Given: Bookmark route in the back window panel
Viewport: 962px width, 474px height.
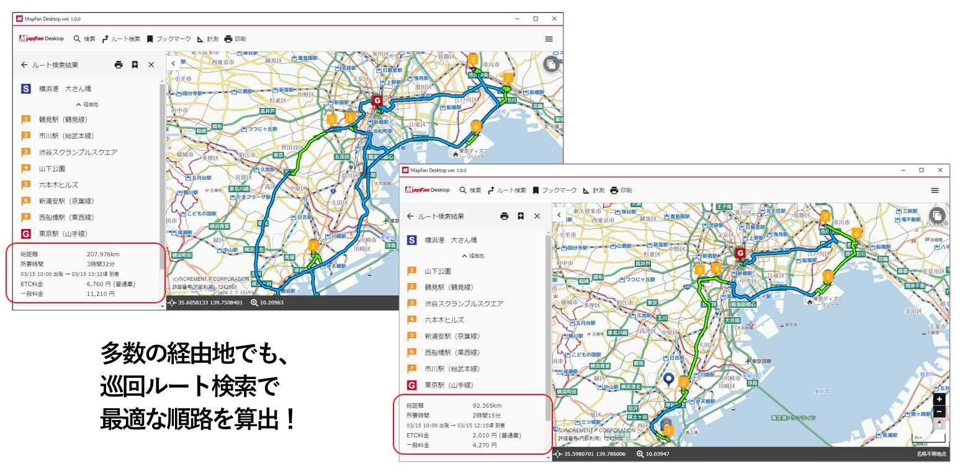Looking at the screenshot, I should (135, 65).
